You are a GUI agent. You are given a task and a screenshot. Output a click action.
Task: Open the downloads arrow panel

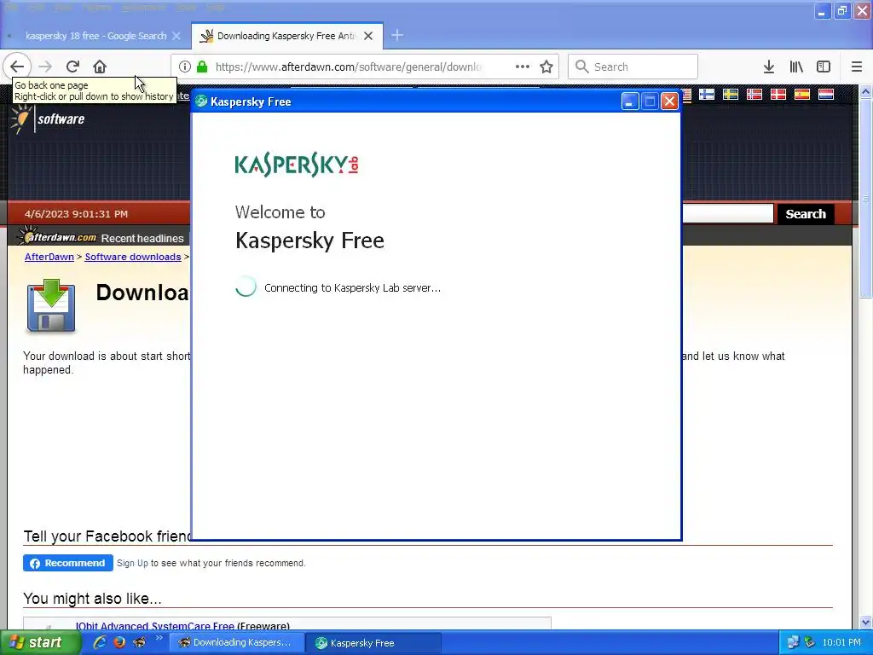(769, 67)
